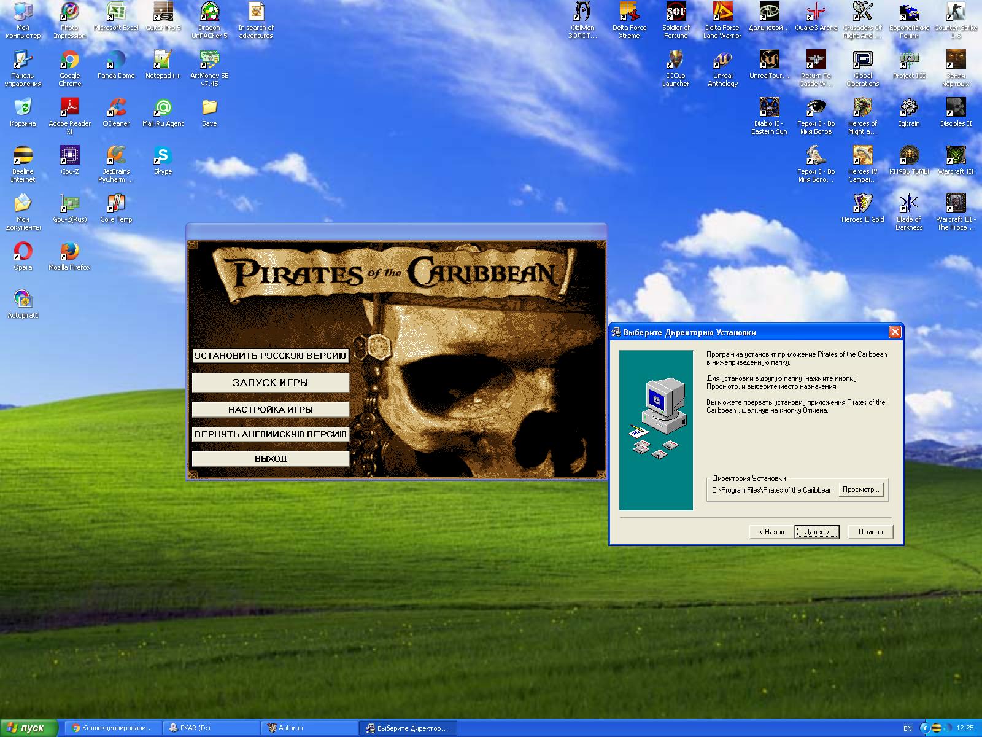Select the CCleaner desktop icon
This screenshot has height=737, width=982.
click(x=116, y=112)
